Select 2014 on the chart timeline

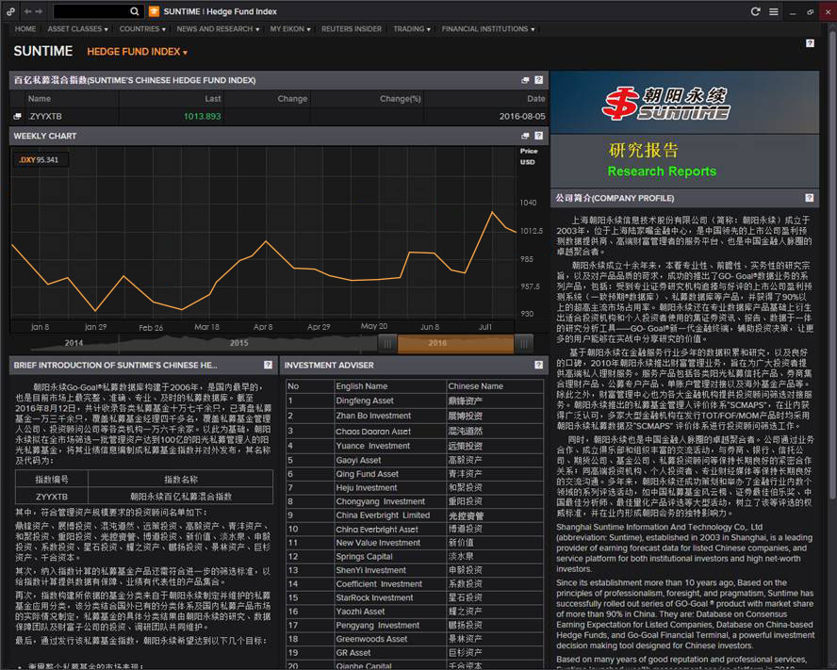click(74, 343)
